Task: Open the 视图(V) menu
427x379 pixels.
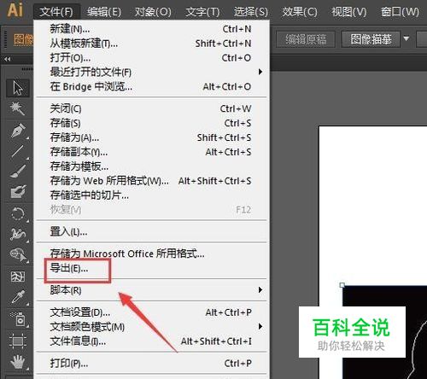Action: (x=349, y=12)
